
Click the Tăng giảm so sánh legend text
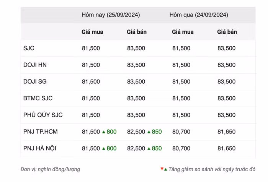tap(212, 169)
